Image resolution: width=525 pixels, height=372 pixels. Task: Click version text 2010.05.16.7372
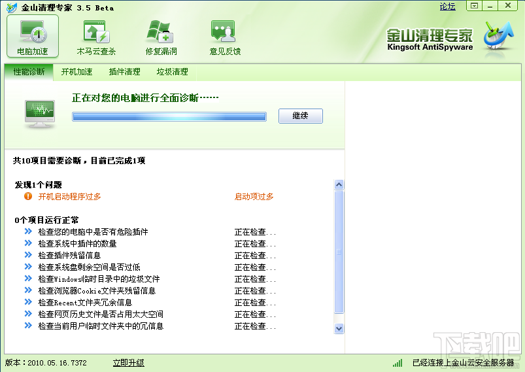[x=57, y=363]
